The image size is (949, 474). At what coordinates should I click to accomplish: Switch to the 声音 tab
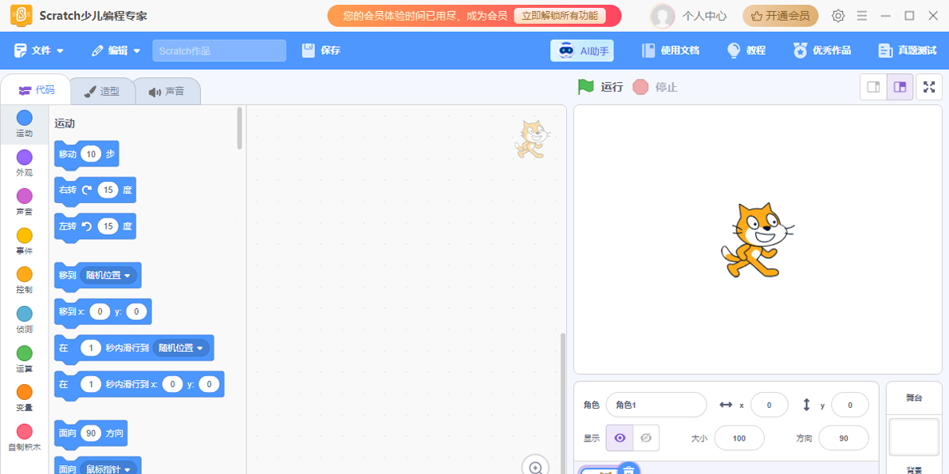click(167, 90)
